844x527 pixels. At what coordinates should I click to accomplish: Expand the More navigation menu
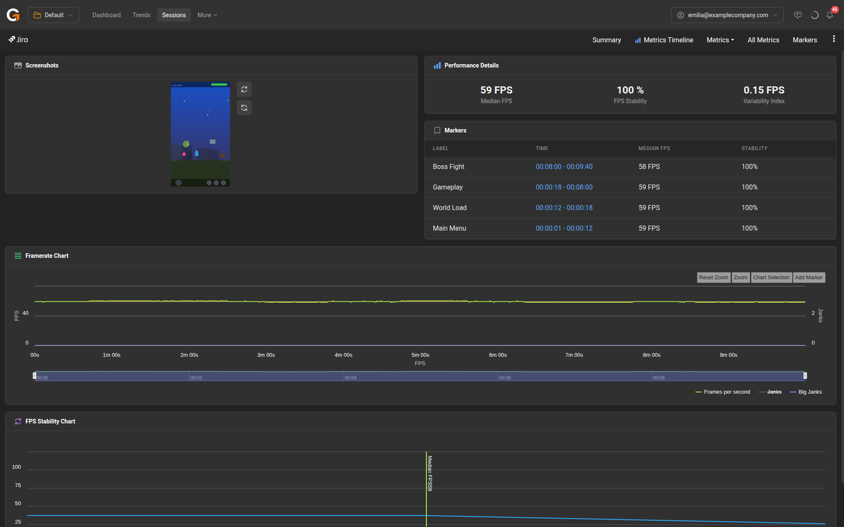[x=207, y=15]
